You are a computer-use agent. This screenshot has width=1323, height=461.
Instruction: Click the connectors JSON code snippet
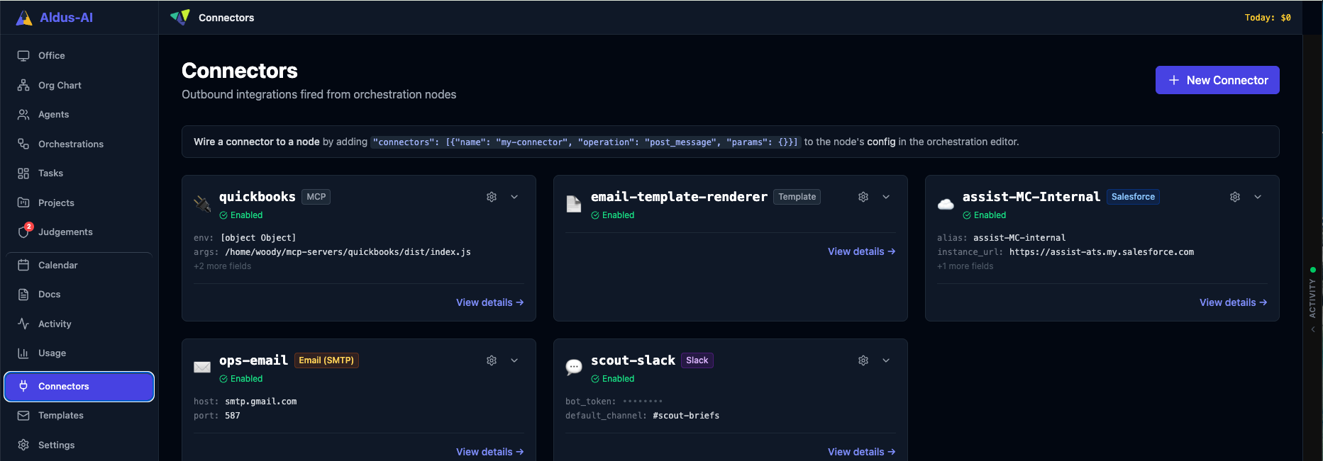click(586, 142)
